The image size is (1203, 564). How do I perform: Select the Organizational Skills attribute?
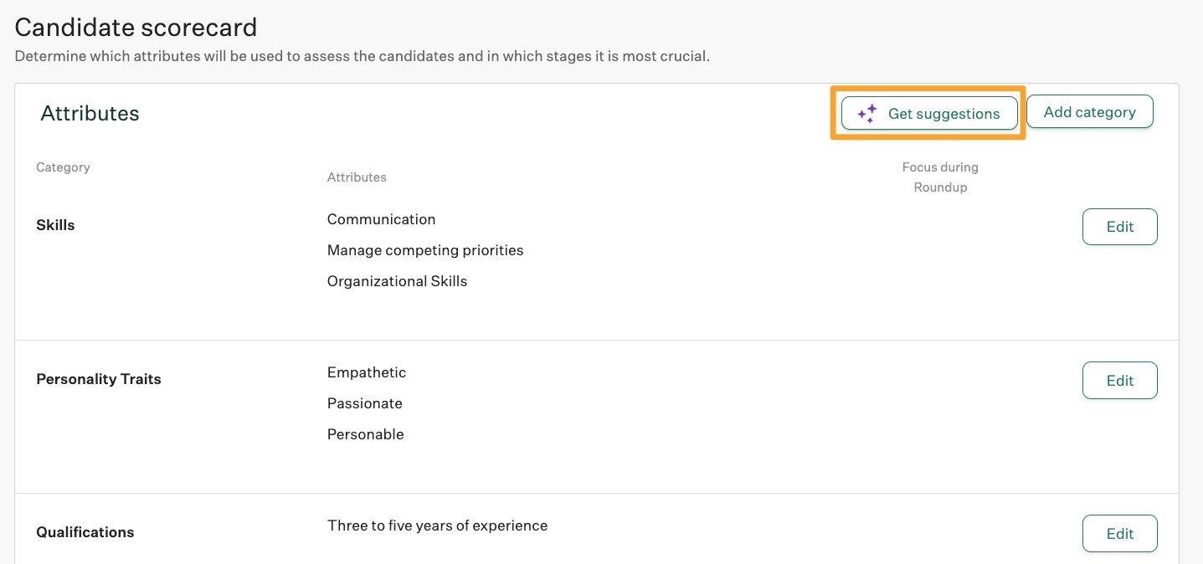397,281
